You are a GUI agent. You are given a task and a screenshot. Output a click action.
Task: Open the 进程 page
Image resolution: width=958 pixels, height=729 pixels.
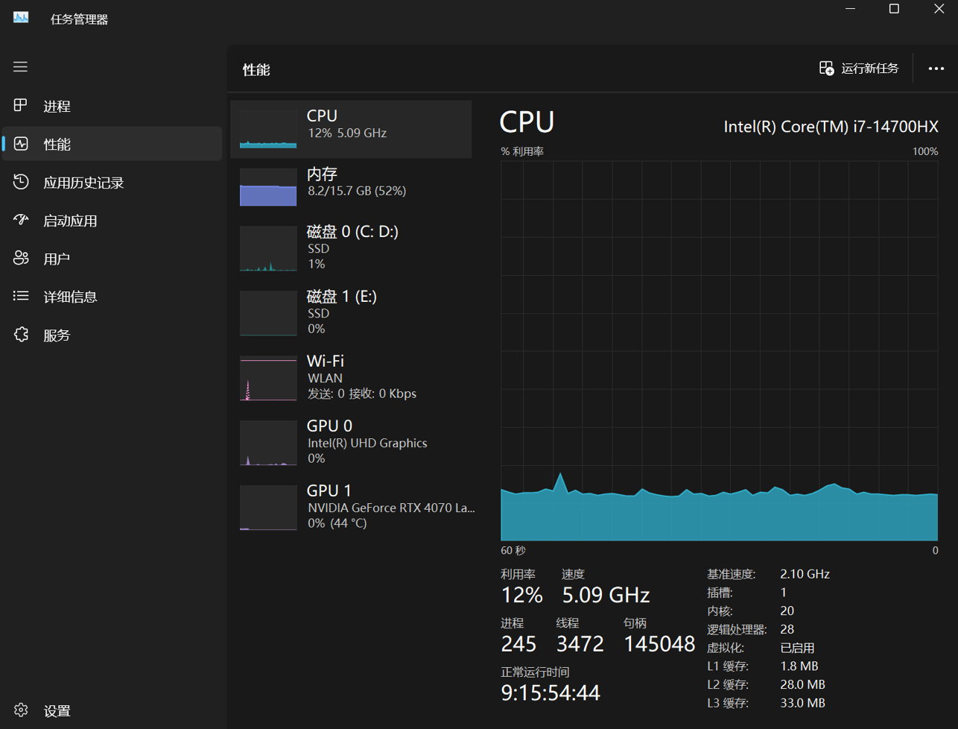coord(112,106)
